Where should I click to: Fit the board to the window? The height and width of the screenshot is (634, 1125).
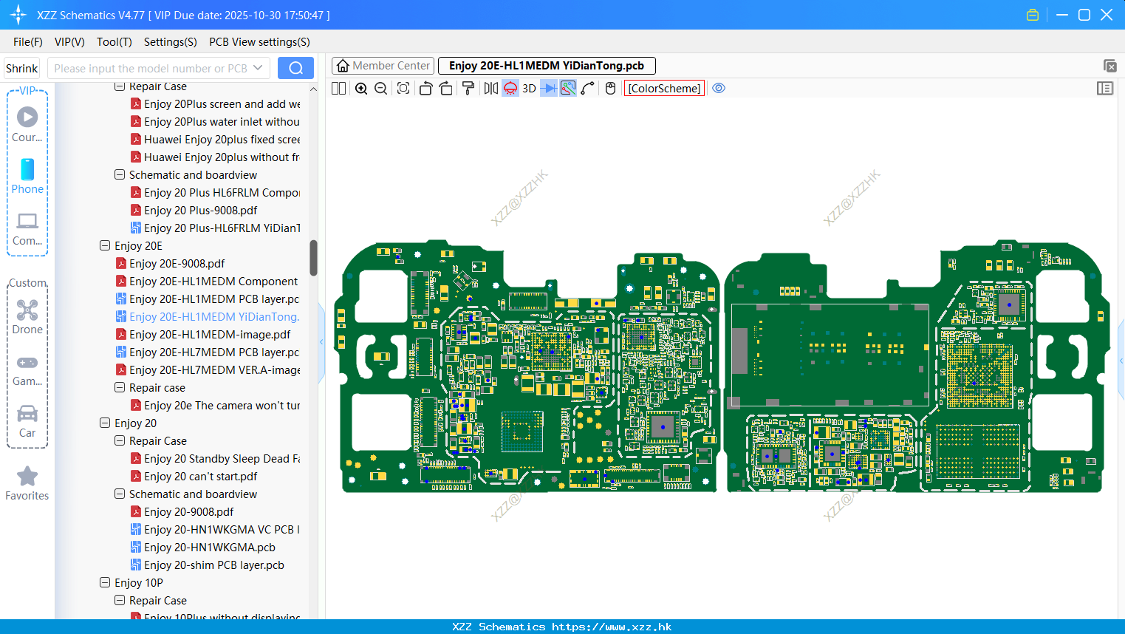pyautogui.click(x=403, y=89)
